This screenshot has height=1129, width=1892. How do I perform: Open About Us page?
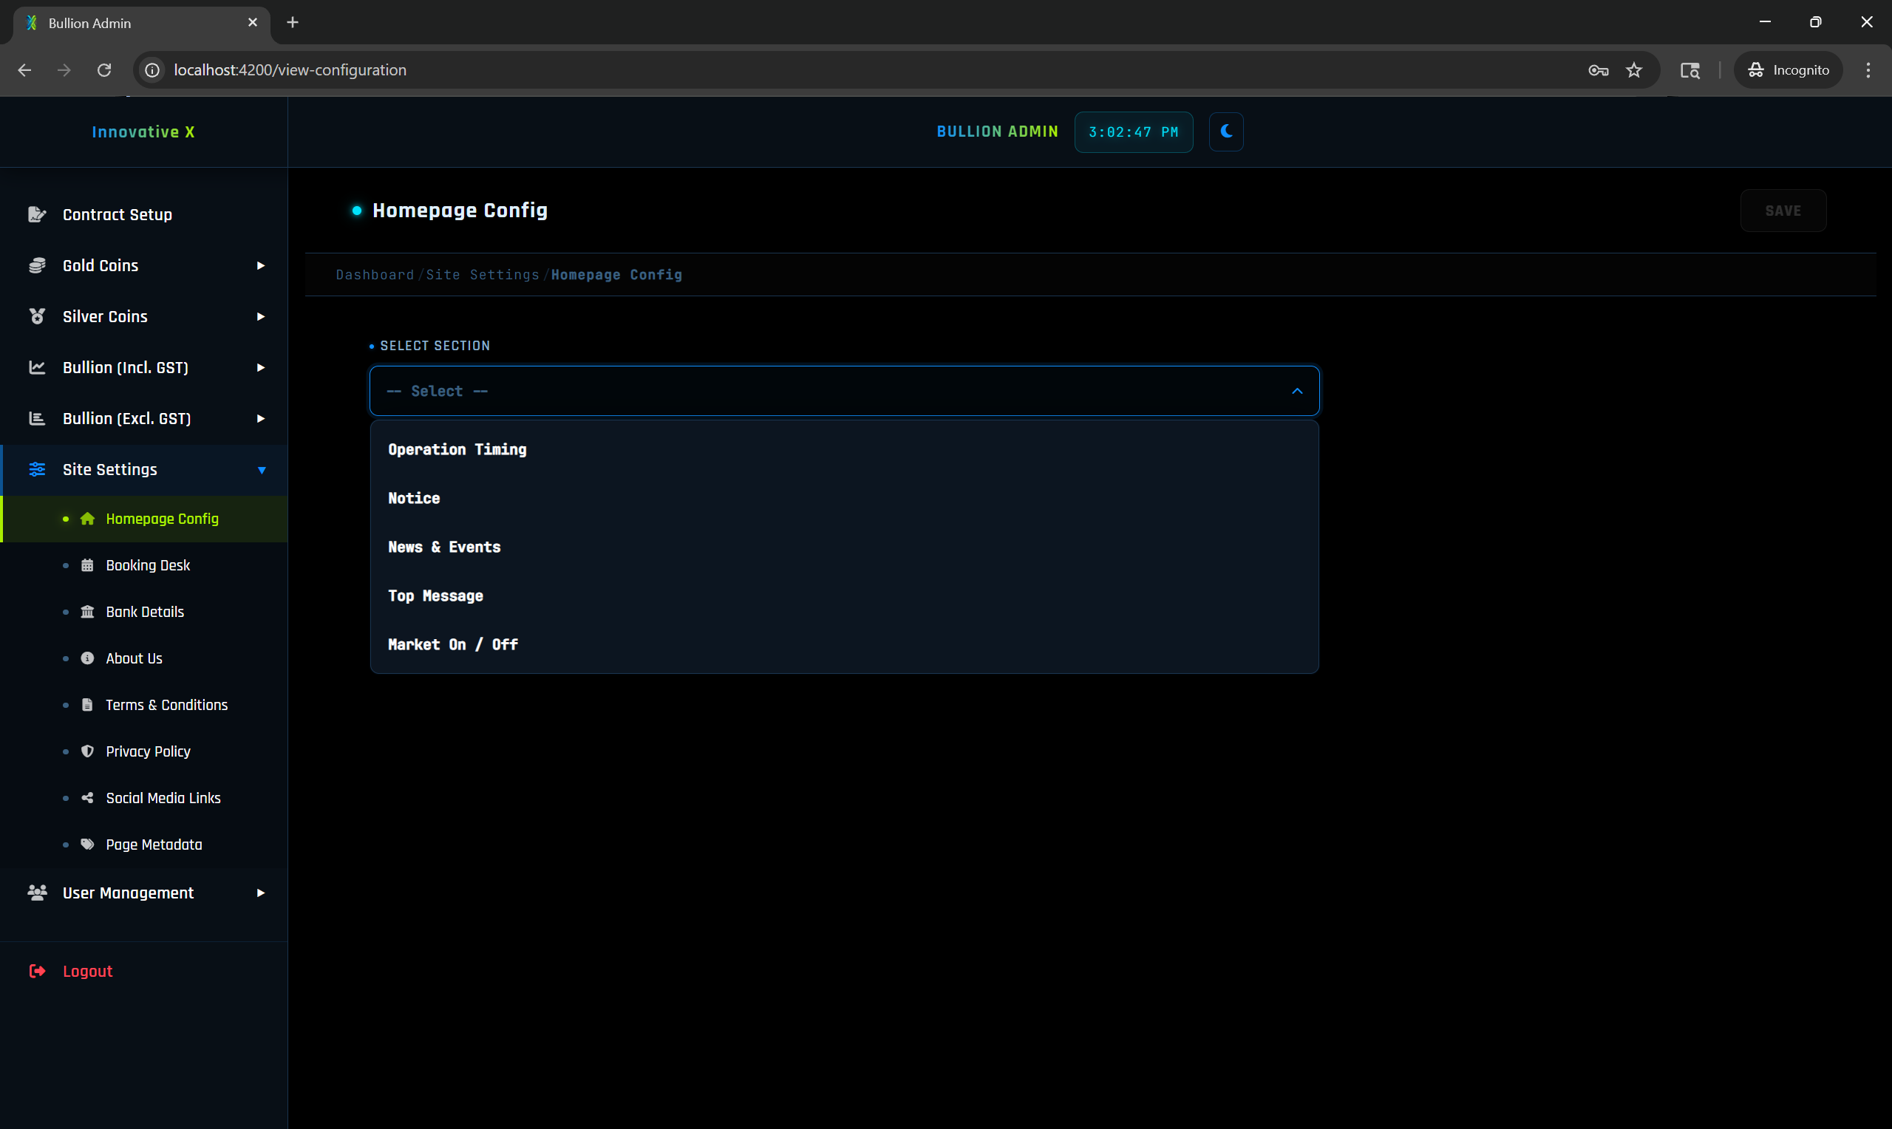[144, 658]
